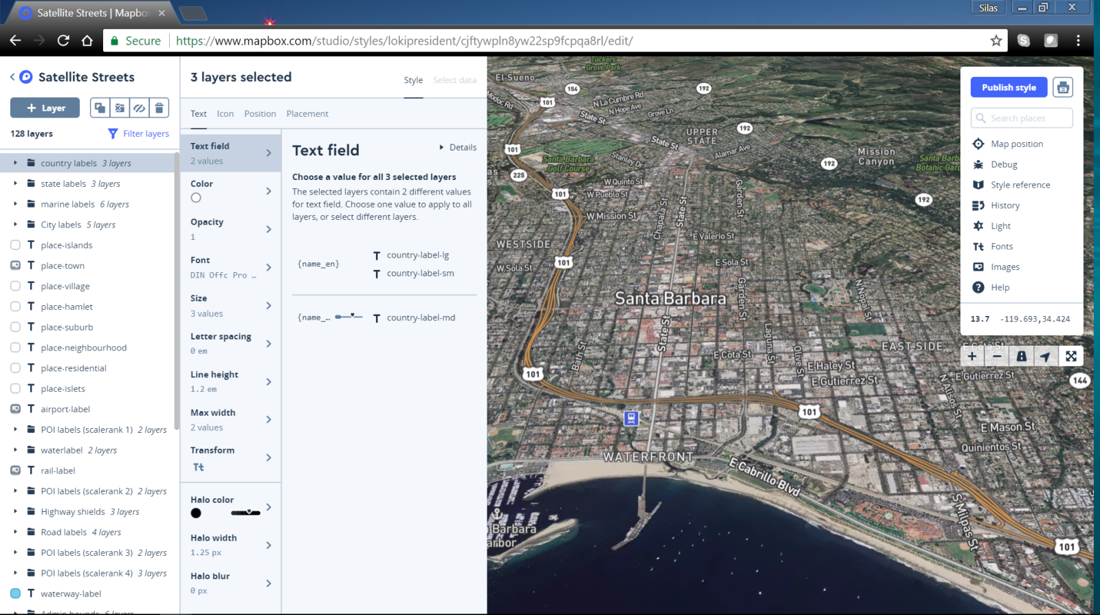This screenshot has width=1100, height=615.
Task: Click the hide layers eye-slash icon
Action: click(x=139, y=108)
